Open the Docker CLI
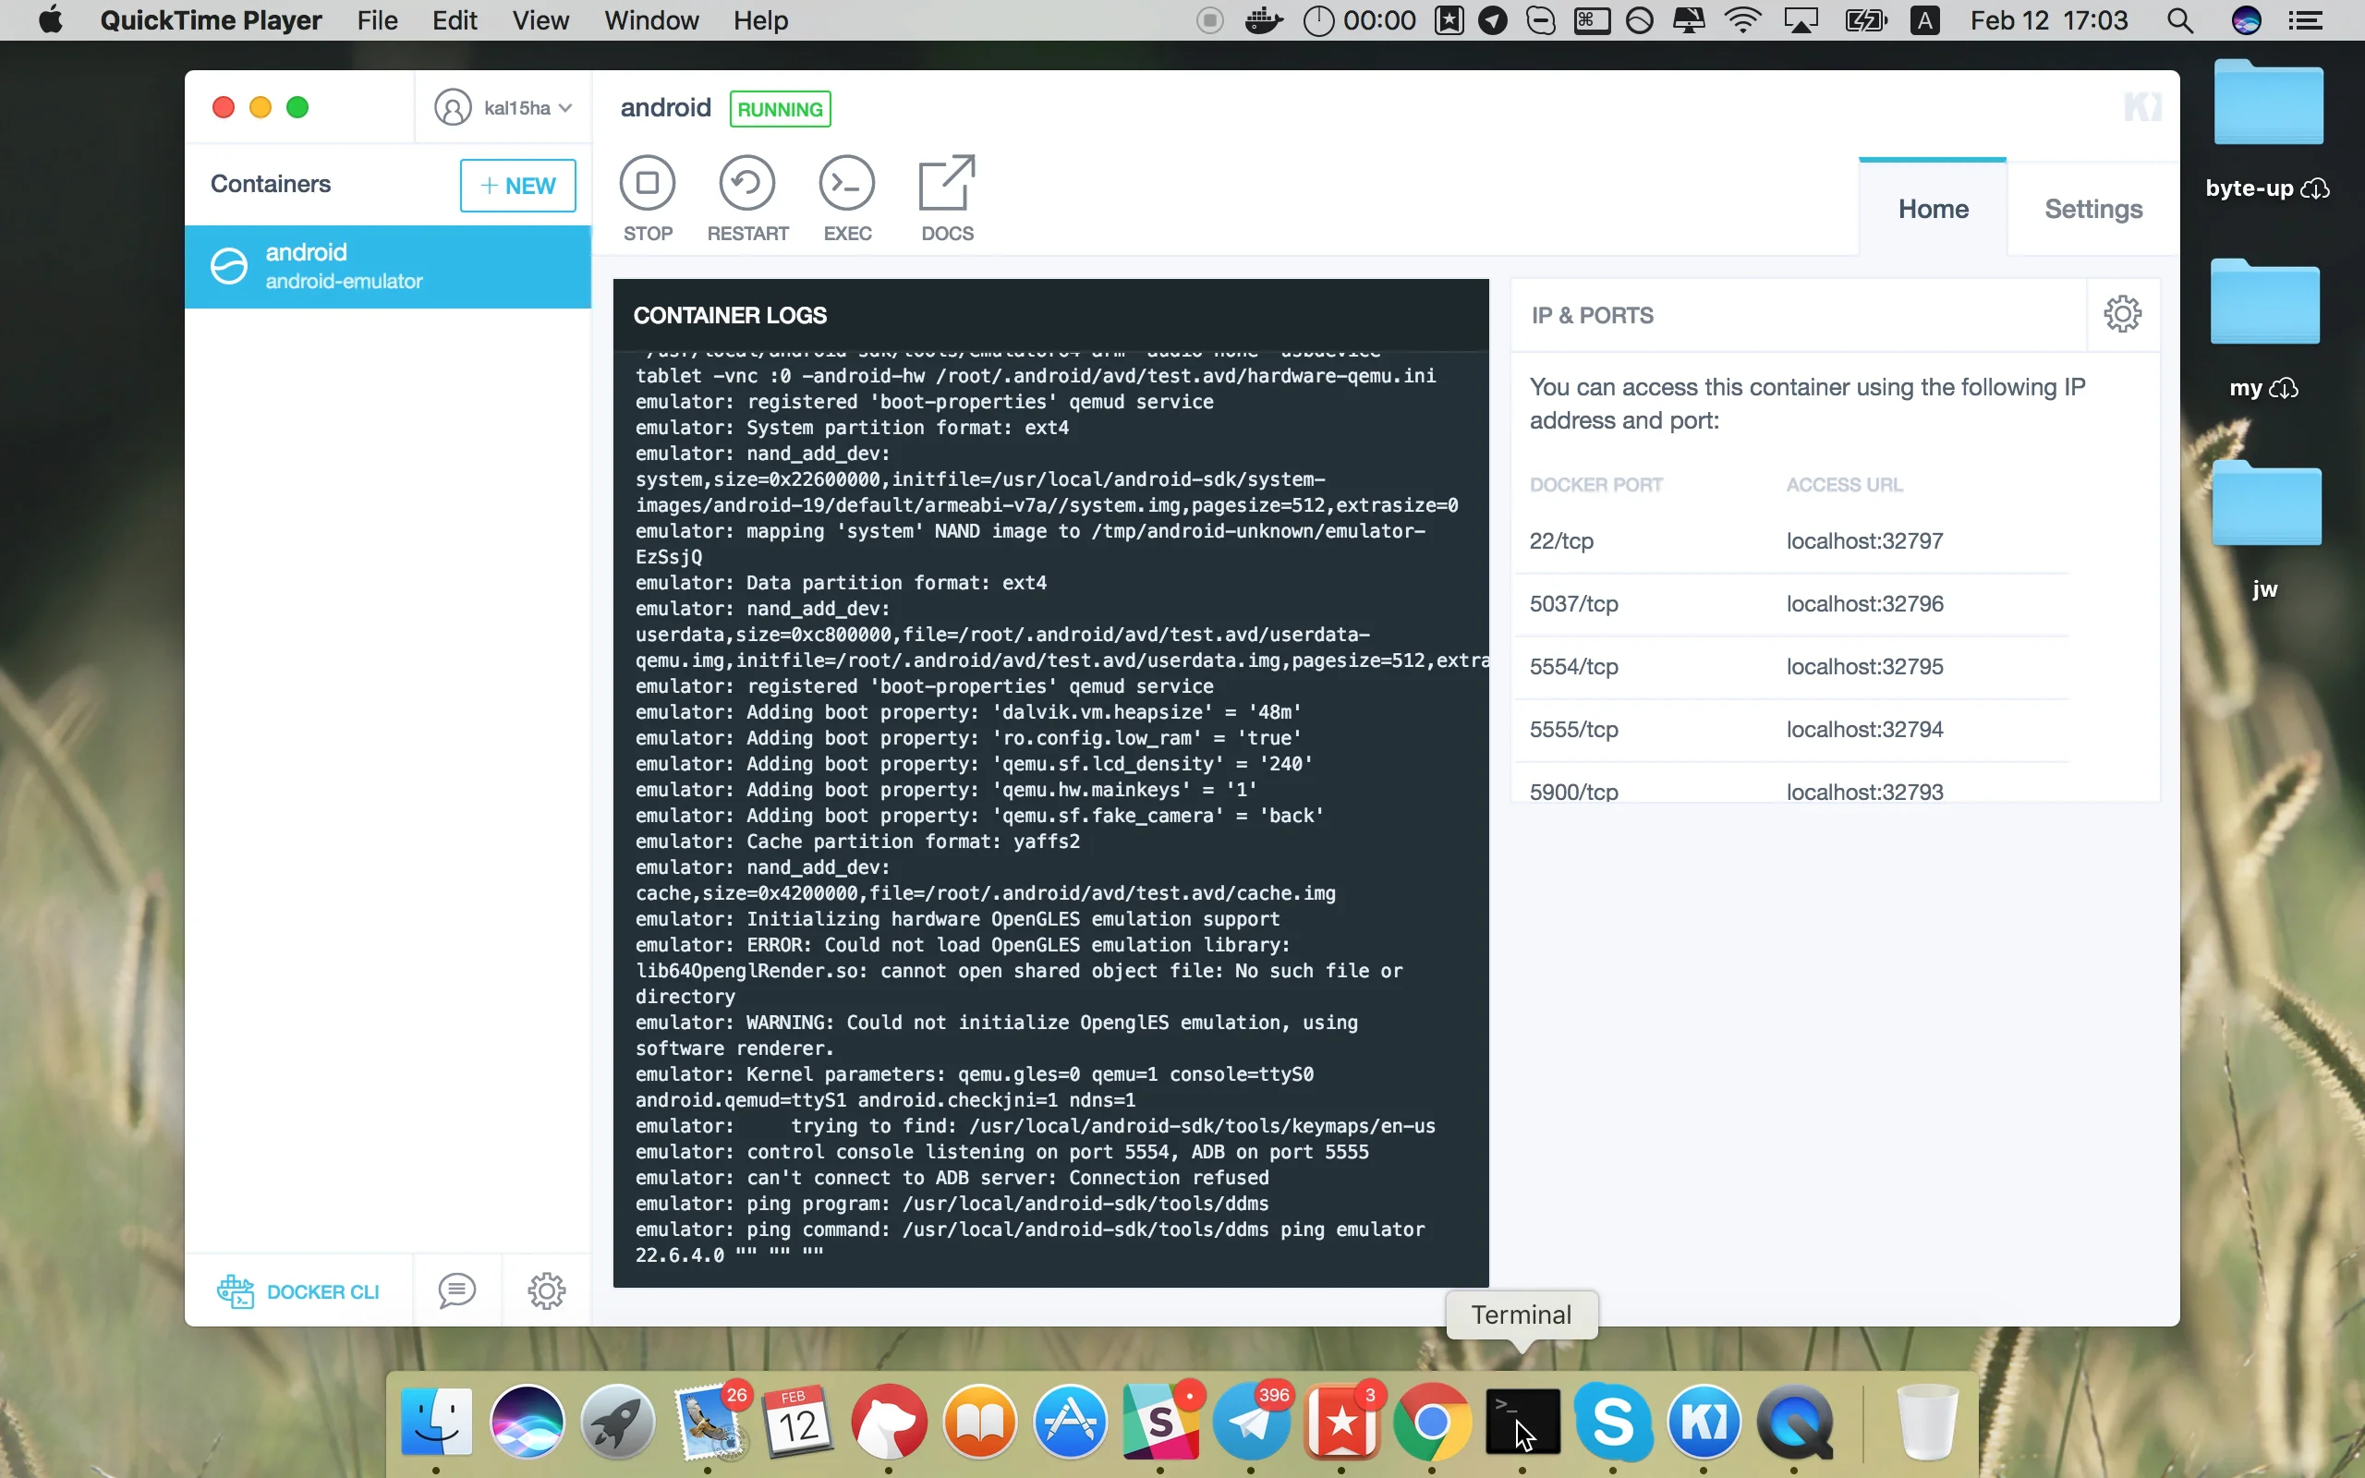Viewport: 2365px width, 1478px height. 297,1290
